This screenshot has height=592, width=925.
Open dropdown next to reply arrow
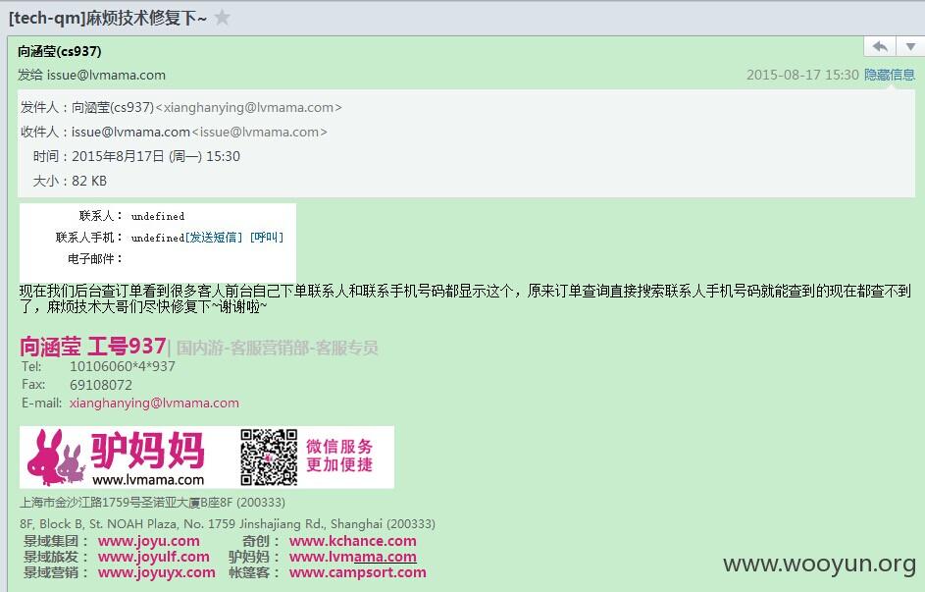(910, 46)
